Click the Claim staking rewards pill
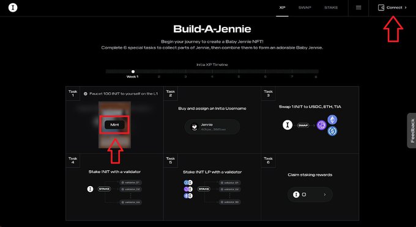416x227 pixels. coord(310,195)
